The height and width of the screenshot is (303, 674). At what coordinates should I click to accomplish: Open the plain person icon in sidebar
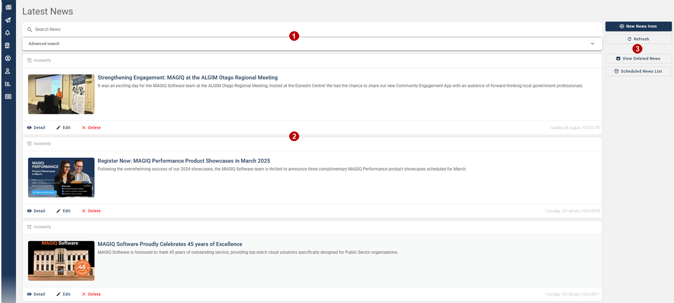click(x=8, y=71)
